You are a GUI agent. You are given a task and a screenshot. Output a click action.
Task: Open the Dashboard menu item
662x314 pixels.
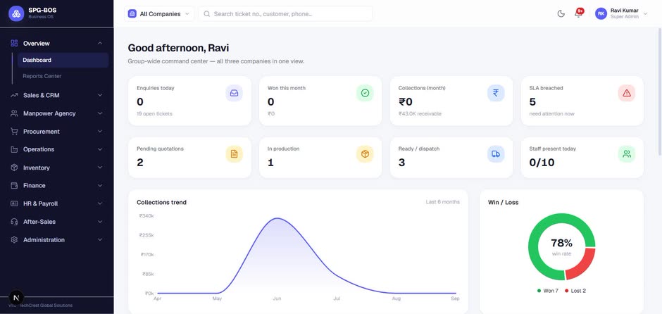coord(63,60)
